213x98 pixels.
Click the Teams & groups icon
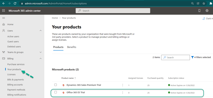tap(4, 52)
